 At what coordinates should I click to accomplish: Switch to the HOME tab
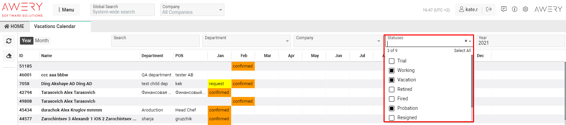pyautogui.click(x=15, y=26)
